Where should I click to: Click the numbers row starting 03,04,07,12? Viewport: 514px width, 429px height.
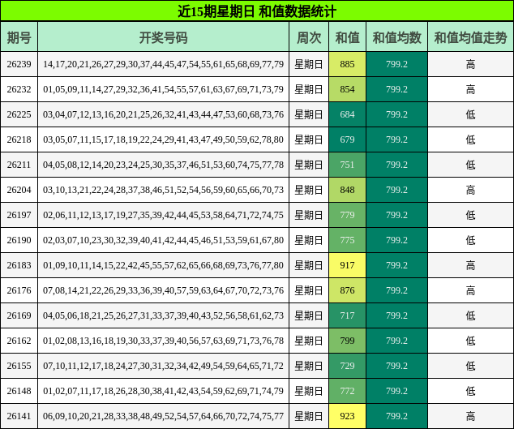(163, 114)
